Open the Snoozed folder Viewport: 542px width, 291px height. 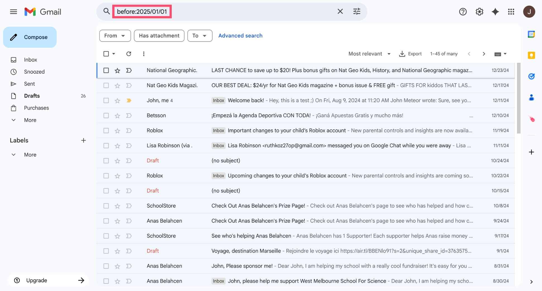coord(34,72)
